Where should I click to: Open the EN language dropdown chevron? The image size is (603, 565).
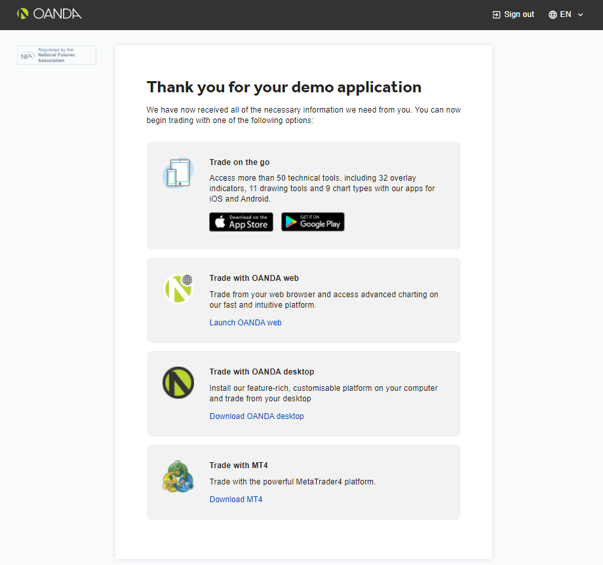tap(580, 14)
